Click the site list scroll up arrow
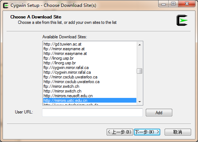 click(x=140, y=45)
